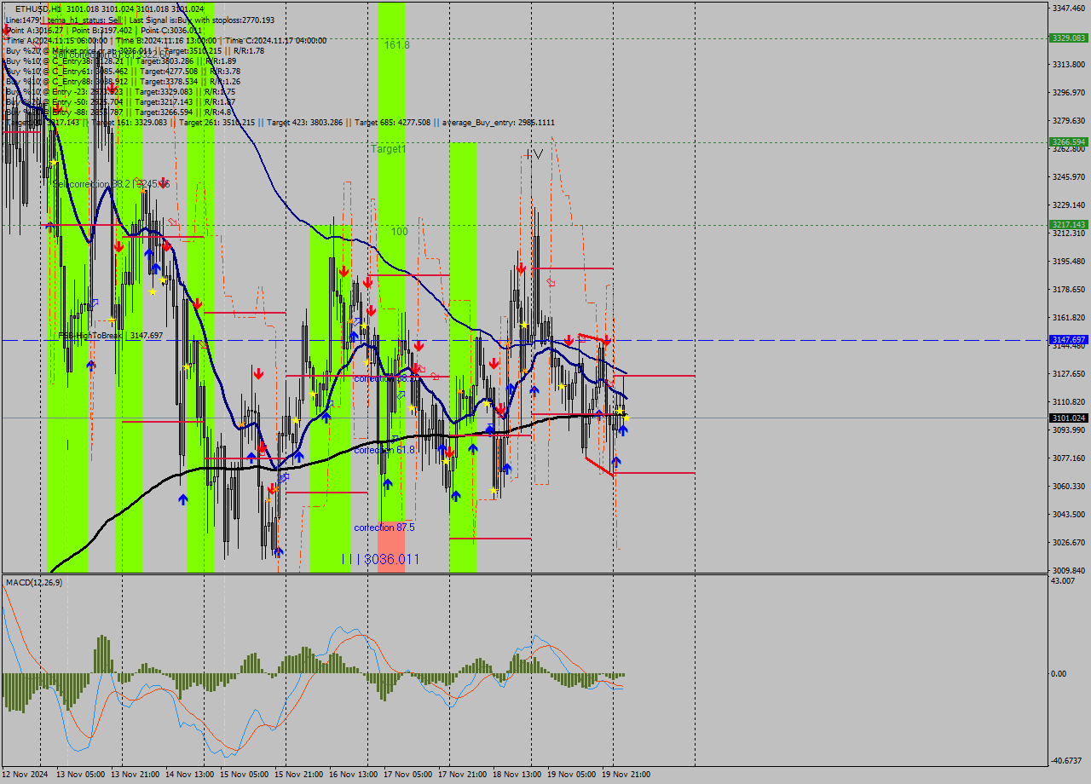The width and height of the screenshot is (1091, 784).
Task: Click the '15 Nov 21:00' time label
Action: [x=298, y=775]
